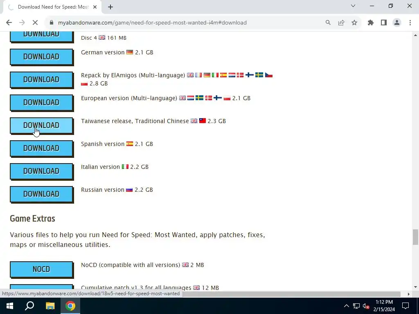Show hidden system tray icons
This screenshot has width=419, height=314.
click(346, 306)
